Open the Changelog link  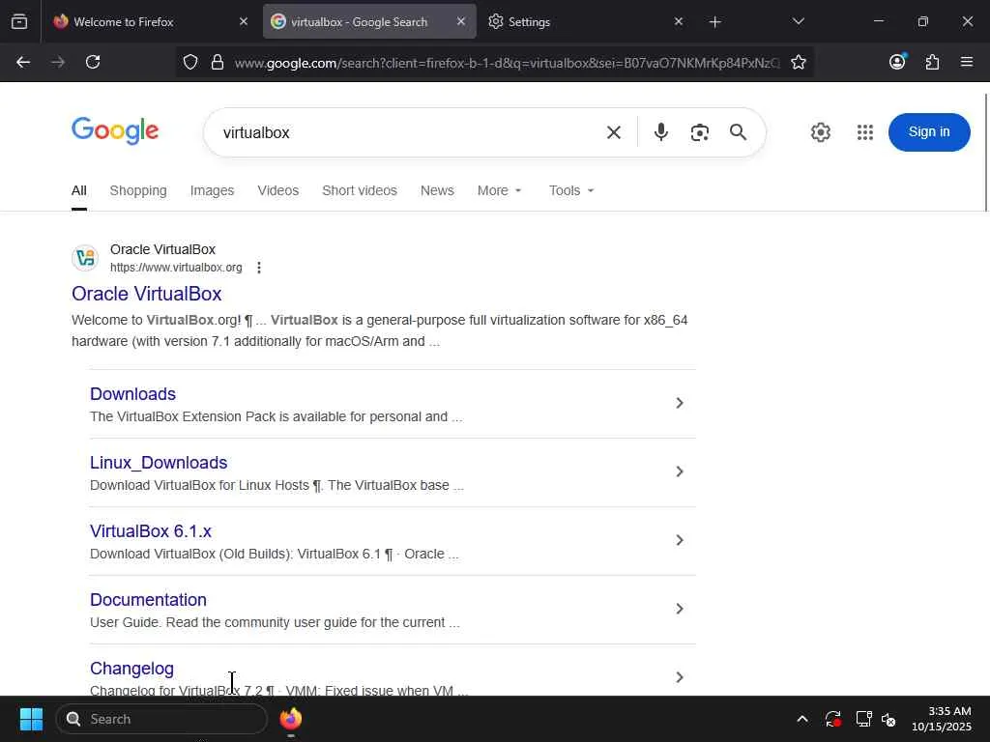pyautogui.click(x=131, y=669)
